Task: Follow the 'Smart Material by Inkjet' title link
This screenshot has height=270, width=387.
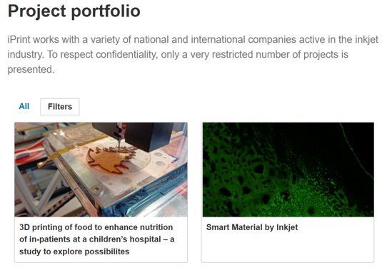Action: point(252,227)
